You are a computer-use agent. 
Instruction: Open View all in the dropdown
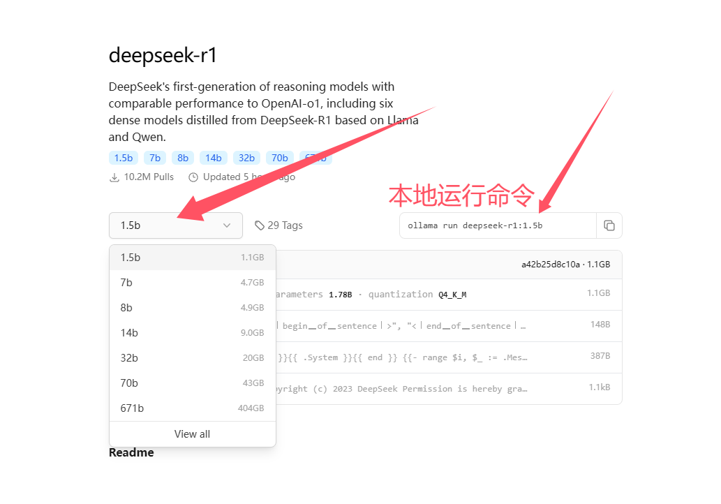click(192, 434)
